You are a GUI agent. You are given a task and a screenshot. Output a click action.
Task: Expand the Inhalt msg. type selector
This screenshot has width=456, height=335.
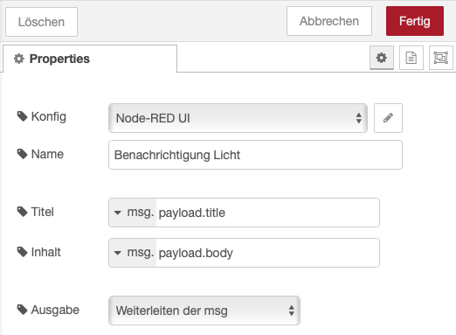(133, 253)
